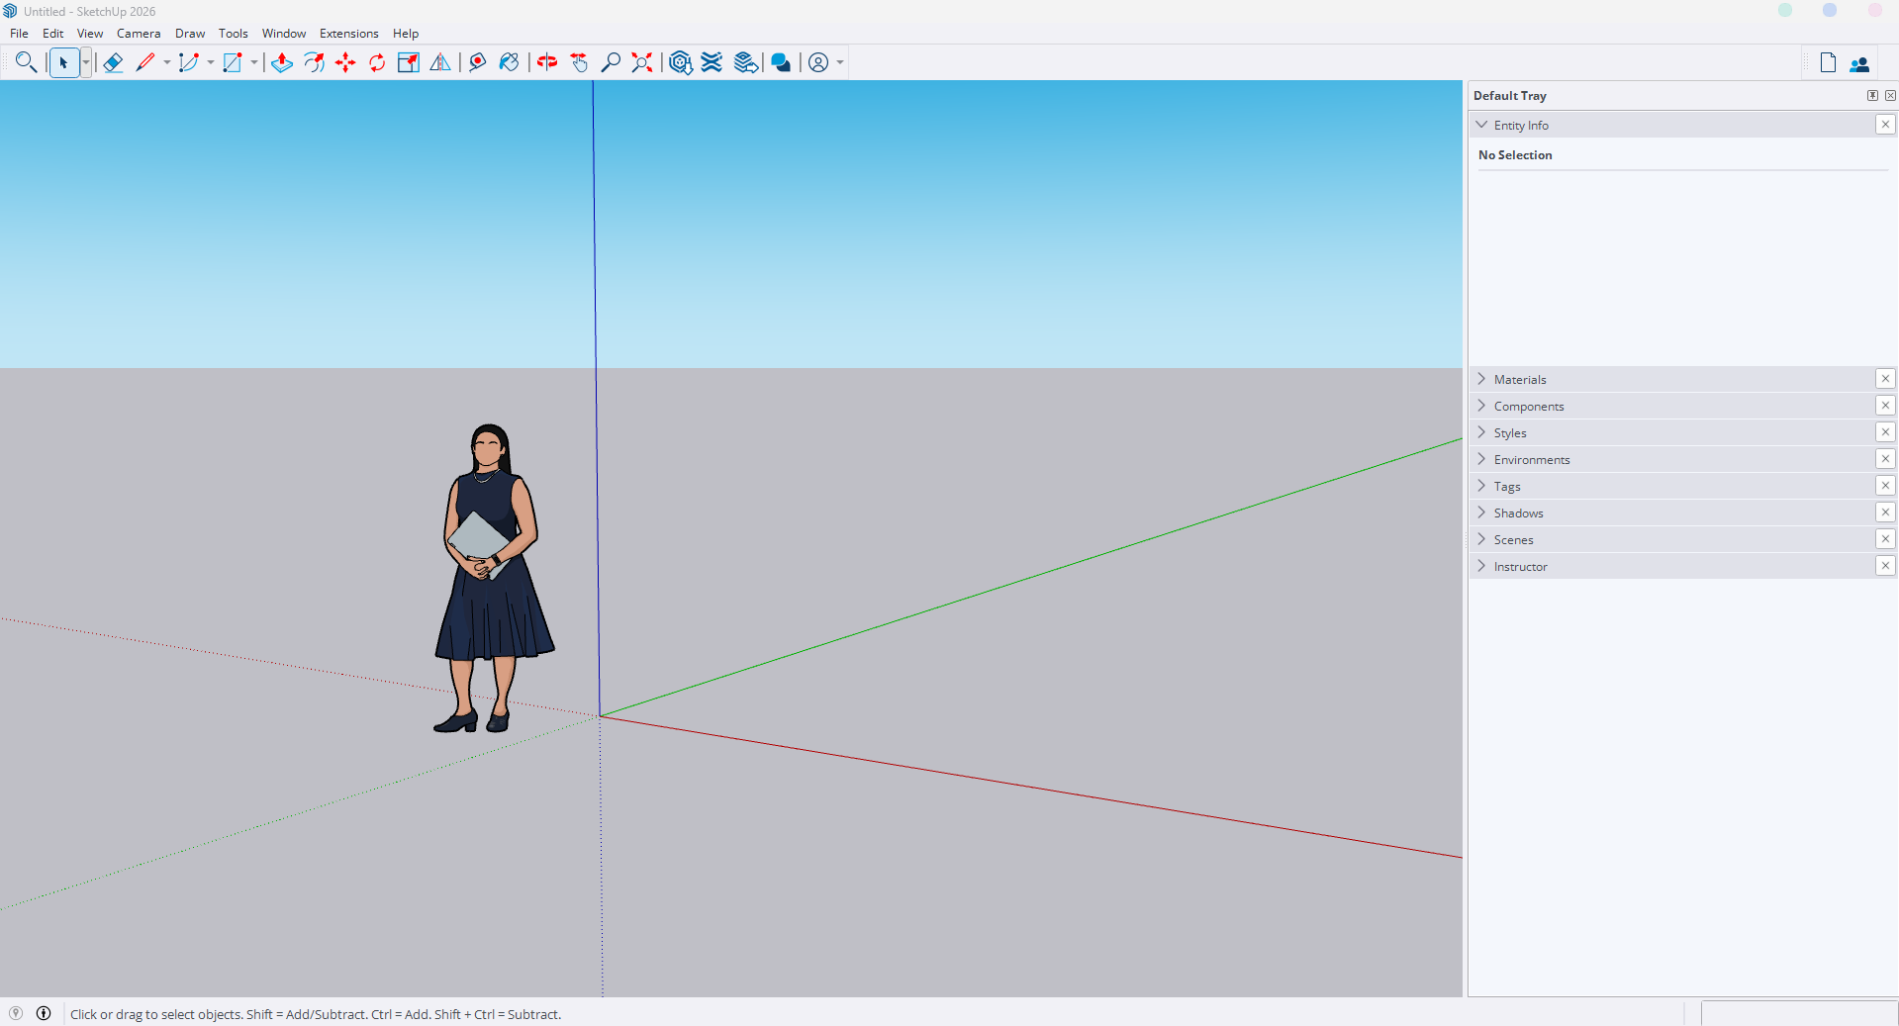The width and height of the screenshot is (1899, 1026).
Task: Select the Eraser tool
Action: tap(113, 63)
